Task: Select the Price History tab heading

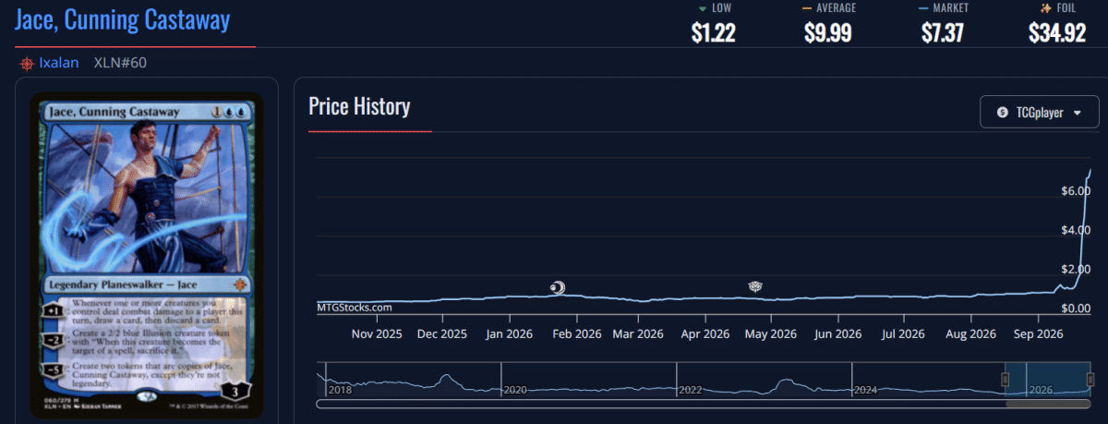Action: tap(359, 107)
